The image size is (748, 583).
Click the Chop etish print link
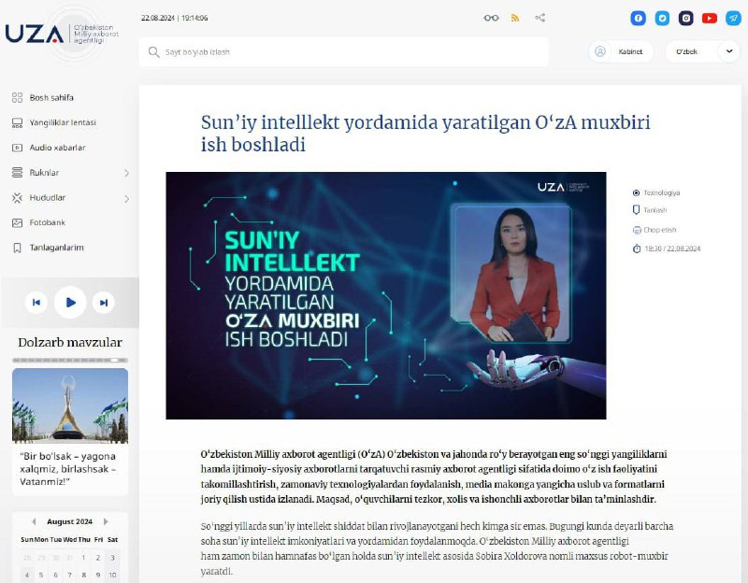660,230
